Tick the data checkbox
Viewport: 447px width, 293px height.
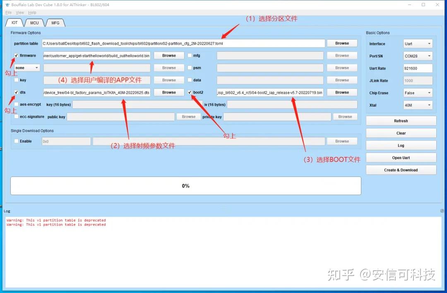(190, 80)
